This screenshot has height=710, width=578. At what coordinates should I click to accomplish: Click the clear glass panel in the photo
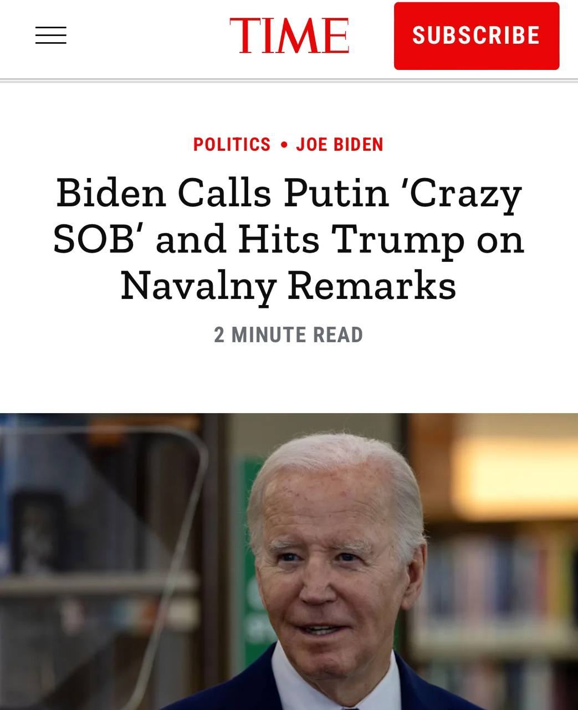click(100, 555)
